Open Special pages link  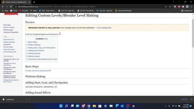8,47
